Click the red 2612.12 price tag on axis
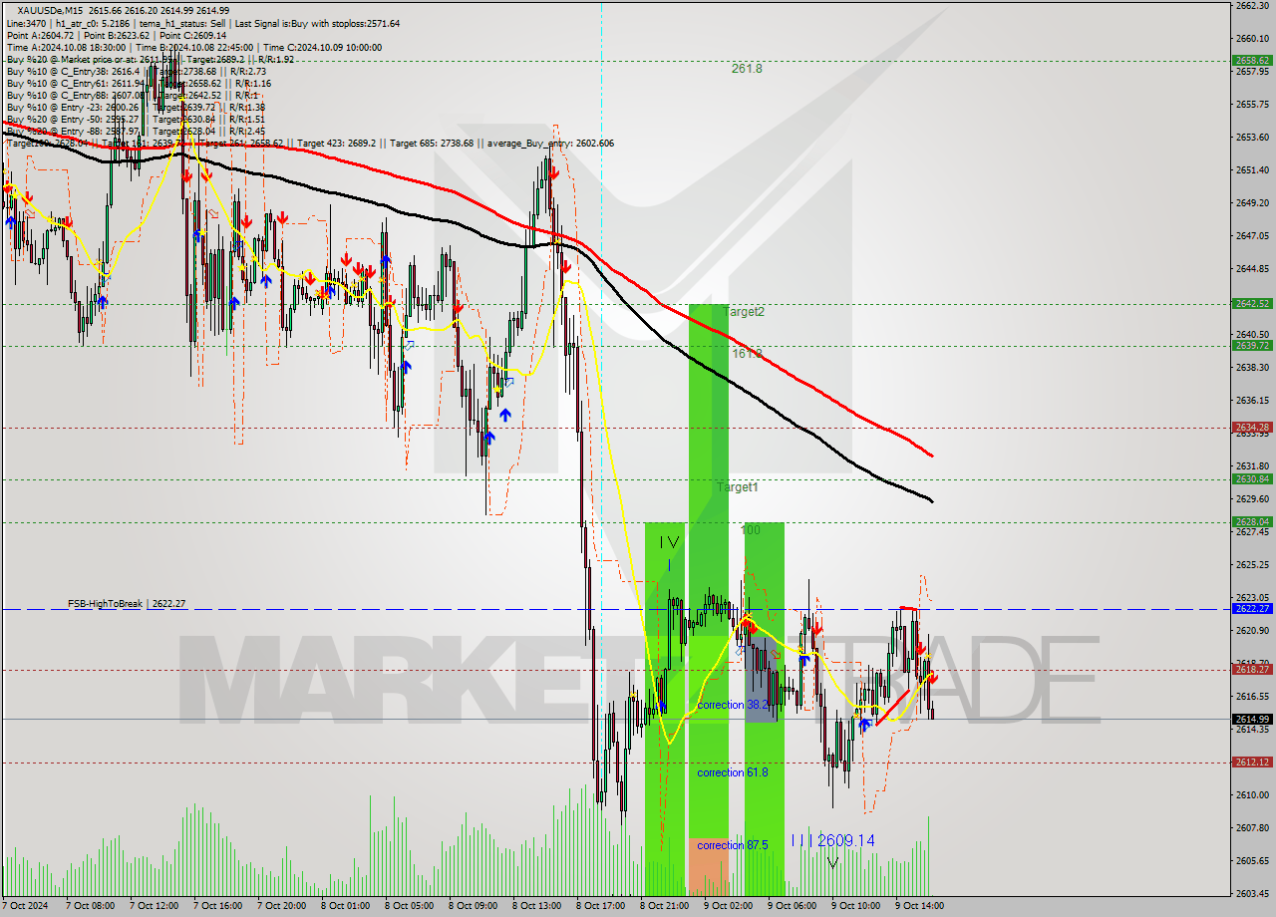Viewport: 1276px width, 917px height. click(1252, 763)
